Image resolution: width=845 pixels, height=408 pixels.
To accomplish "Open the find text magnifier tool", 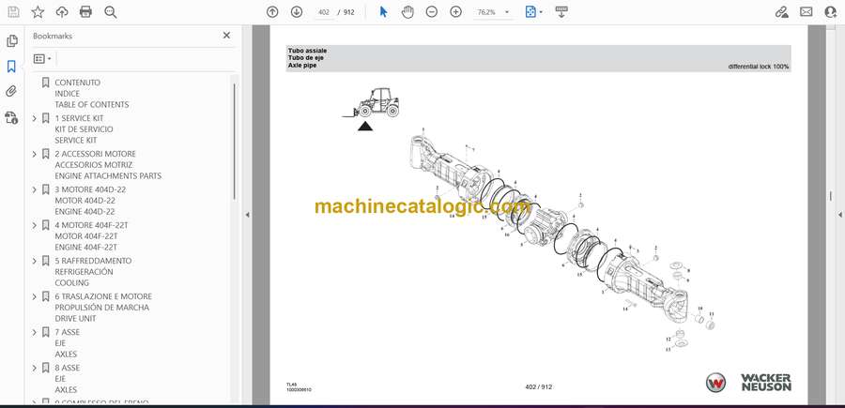I will tap(111, 12).
